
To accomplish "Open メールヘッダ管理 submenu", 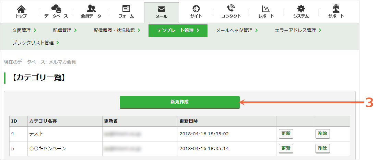I will pyautogui.click(x=237, y=30).
